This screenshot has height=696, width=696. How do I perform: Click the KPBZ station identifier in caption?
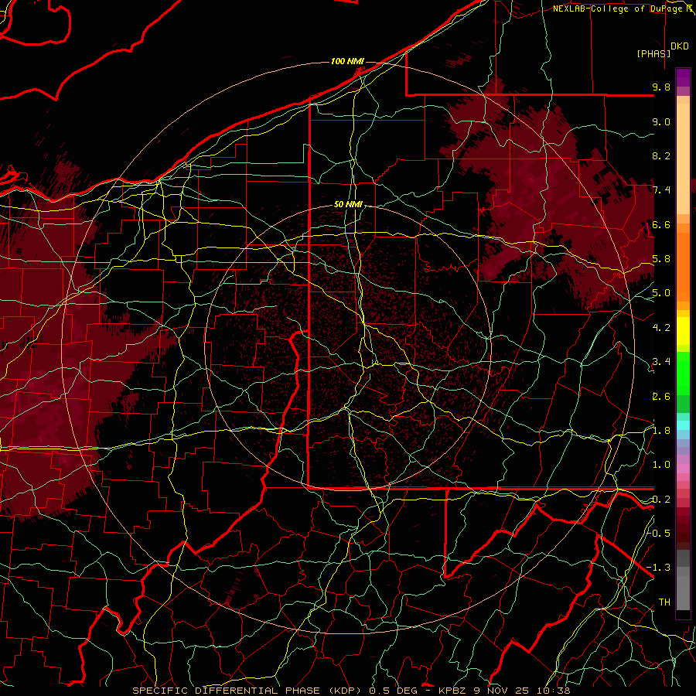pos(452,691)
